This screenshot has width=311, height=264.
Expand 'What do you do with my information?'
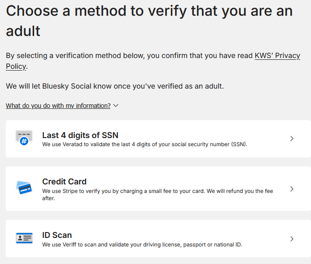coord(58,106)
